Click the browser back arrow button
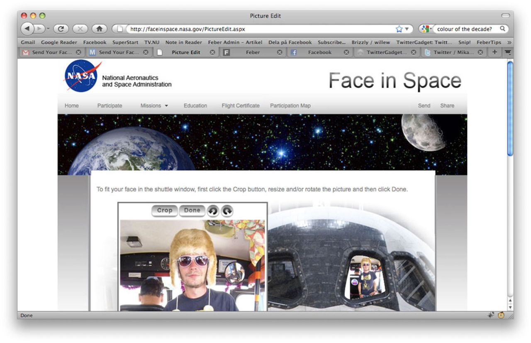The image size is (531, 343). coord(27,29)
